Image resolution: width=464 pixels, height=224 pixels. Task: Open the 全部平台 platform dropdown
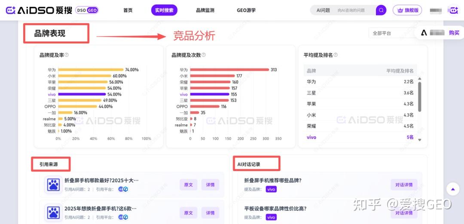tap(391, 33)
